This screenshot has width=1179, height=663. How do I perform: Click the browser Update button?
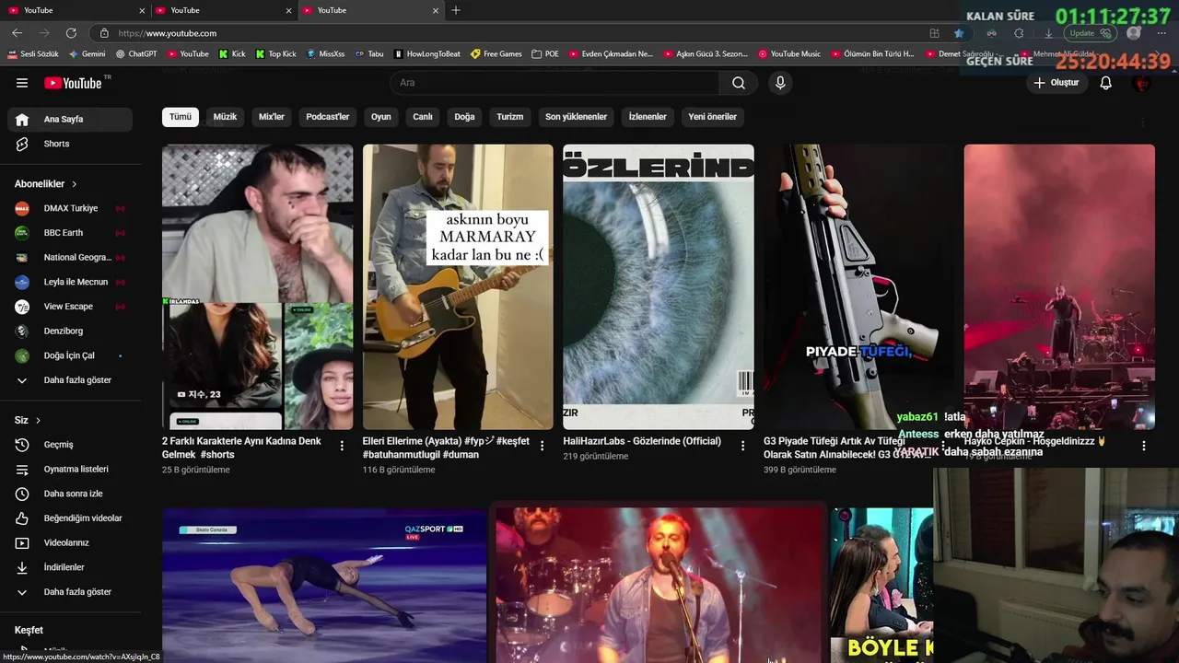(x=1091, y=33)
